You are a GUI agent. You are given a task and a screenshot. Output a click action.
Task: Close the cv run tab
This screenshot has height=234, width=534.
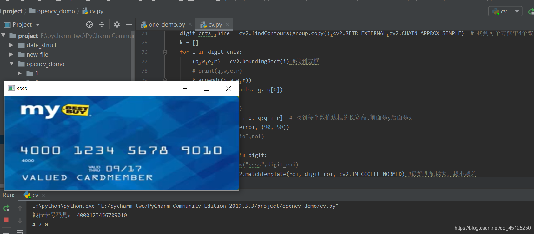43,195
